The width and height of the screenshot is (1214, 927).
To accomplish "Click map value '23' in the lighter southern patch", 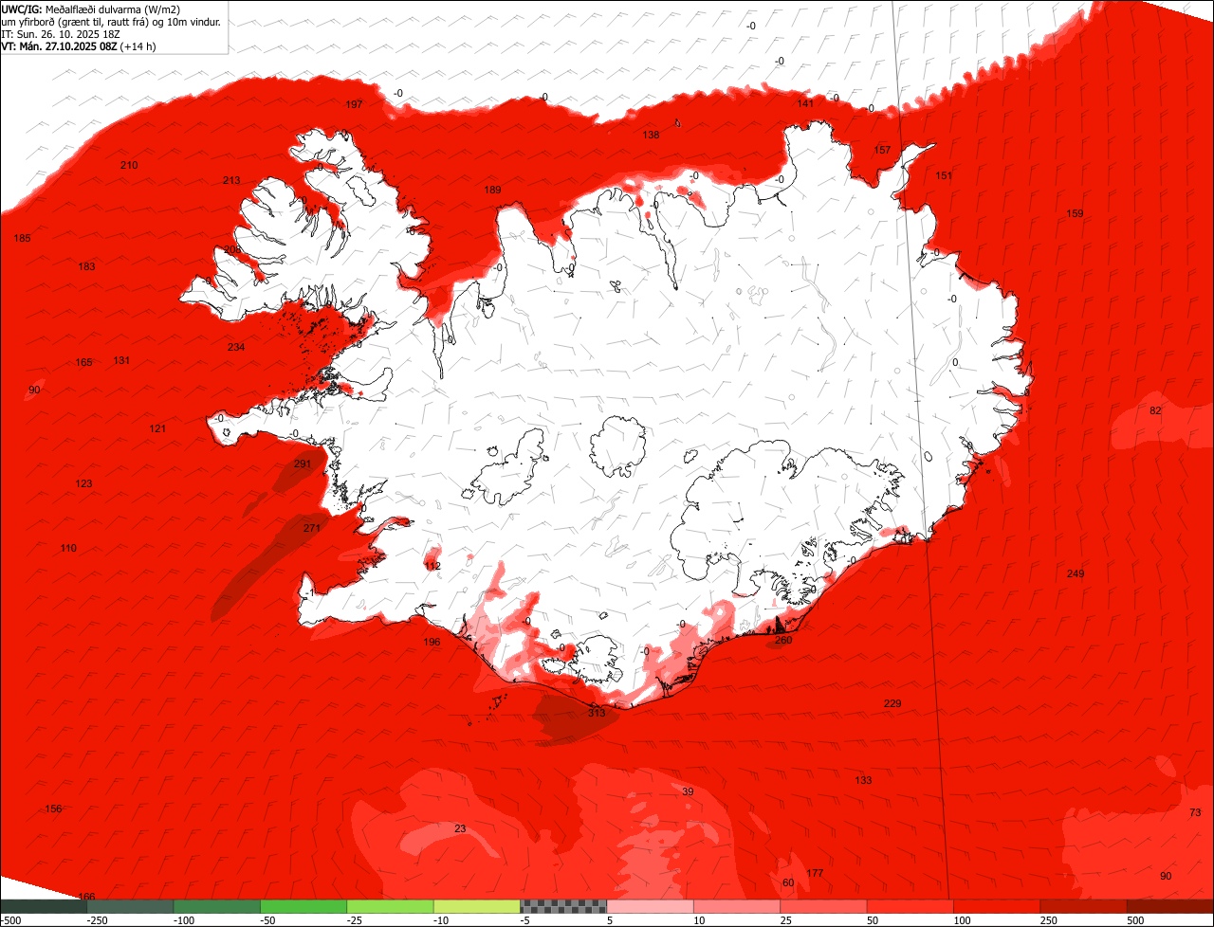I will click(460, 829).
